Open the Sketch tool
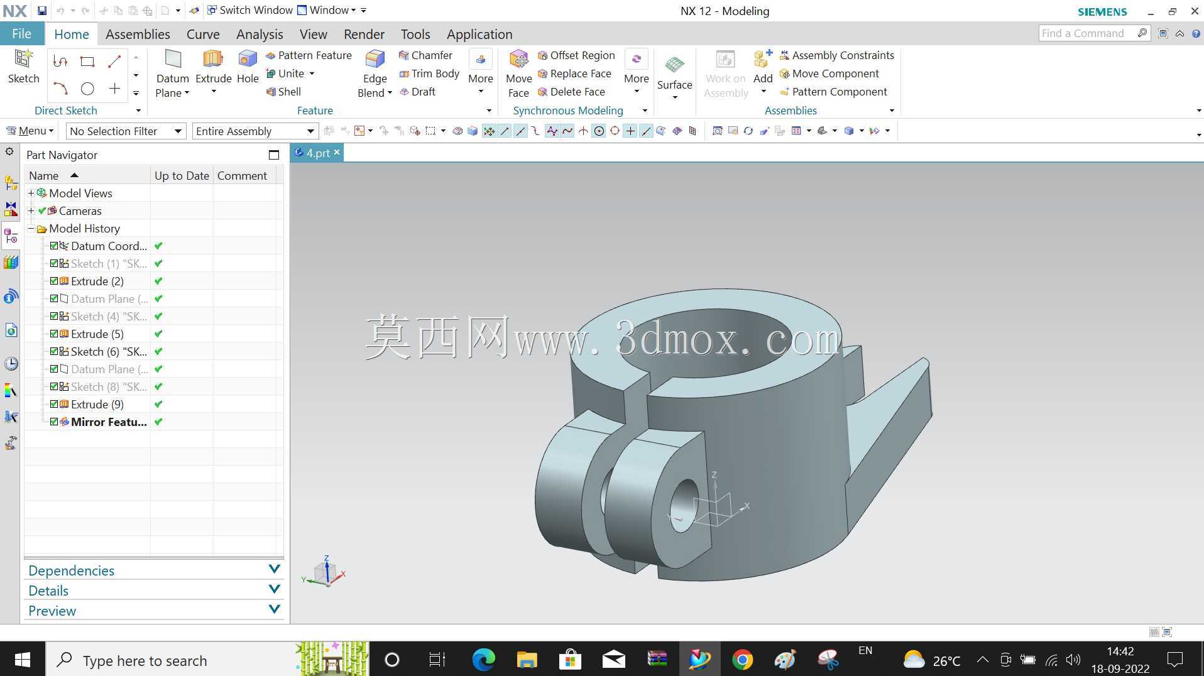Viewport: 1204px width, 676px height. click(x=23, y=66)
